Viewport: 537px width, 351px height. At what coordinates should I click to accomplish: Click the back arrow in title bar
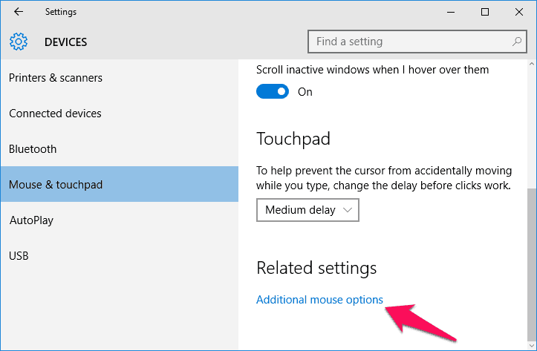pos(19,12)
